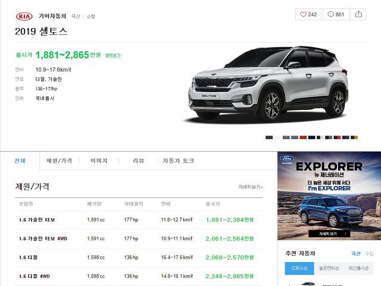Switch to the 이미지 tab
The image size is (381, 286).
pos(99,161)
